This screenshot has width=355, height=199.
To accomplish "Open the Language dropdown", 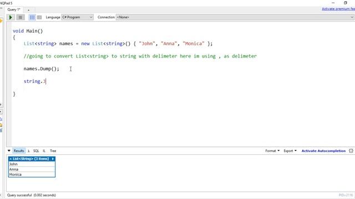I will (78, 17).
